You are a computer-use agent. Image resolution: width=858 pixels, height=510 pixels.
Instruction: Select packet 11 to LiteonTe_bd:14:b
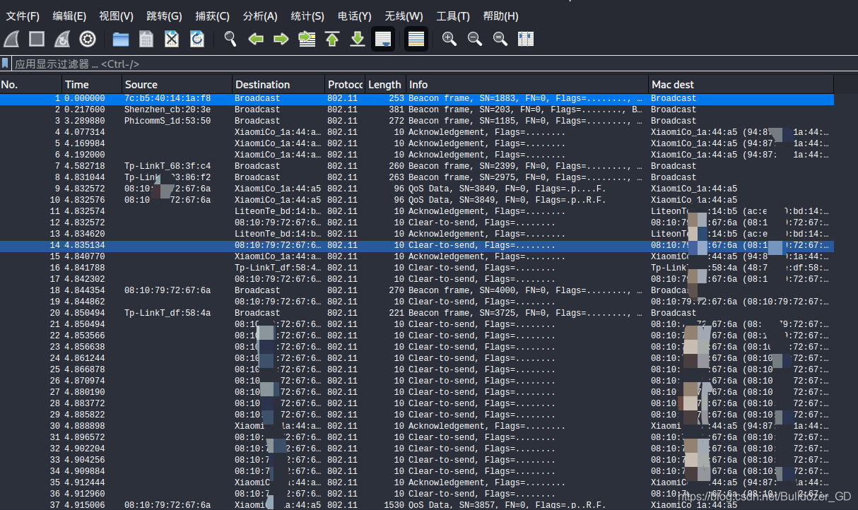(417, 211)
